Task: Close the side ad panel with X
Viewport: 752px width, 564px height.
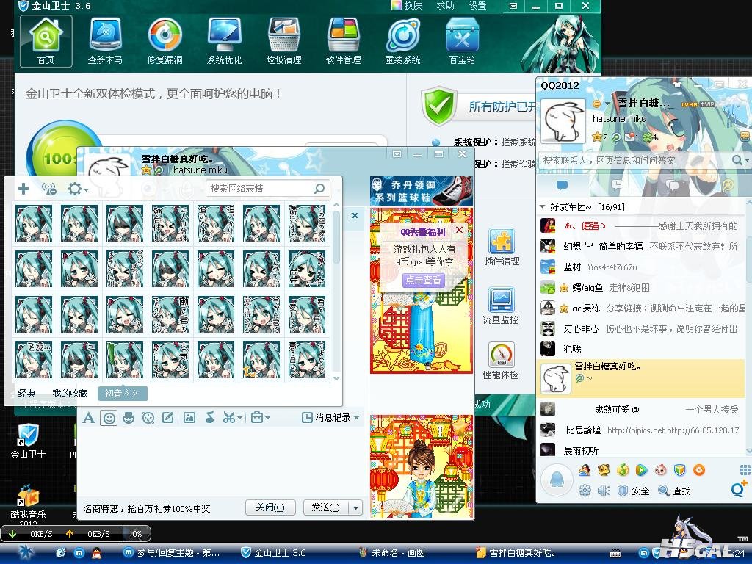Action: coord(355,216)
